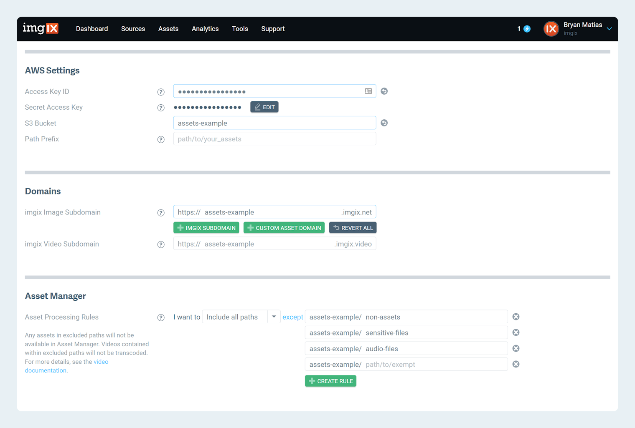Click the audio-files path input
The width and height of the screenshot is (635, 428).
pyautogui.click(x=406, y=348)
